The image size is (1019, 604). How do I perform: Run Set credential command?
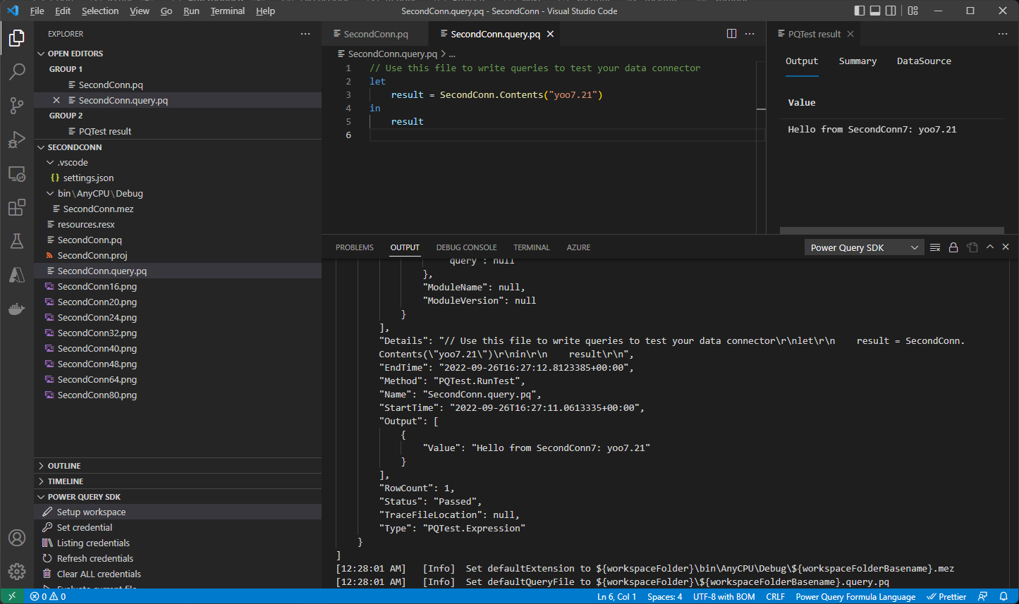pyautogui.click(x=178, y=528)
